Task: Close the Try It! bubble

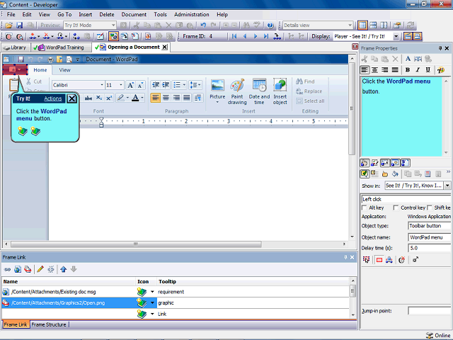Action: (x=71, y=99)
